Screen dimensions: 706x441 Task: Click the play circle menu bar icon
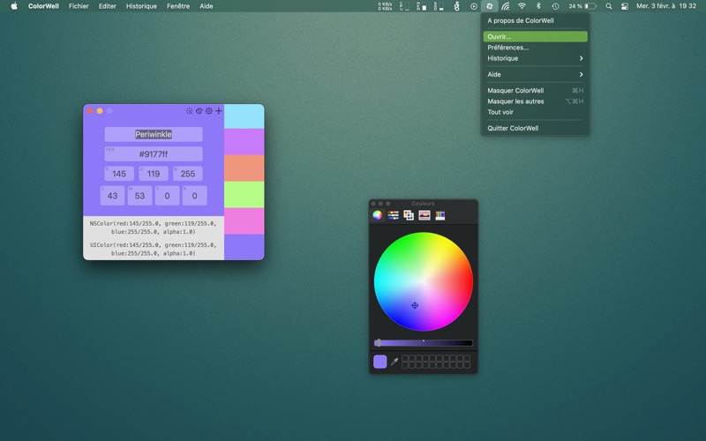pyautogui.click(x=474, y=6)
